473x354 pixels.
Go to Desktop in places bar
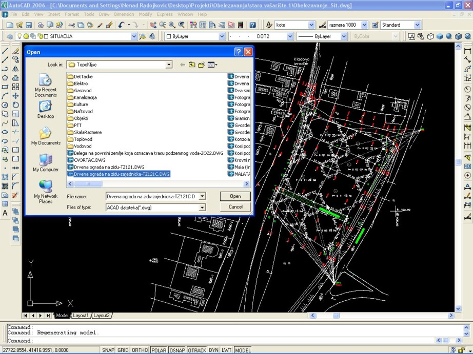point(46,109)
